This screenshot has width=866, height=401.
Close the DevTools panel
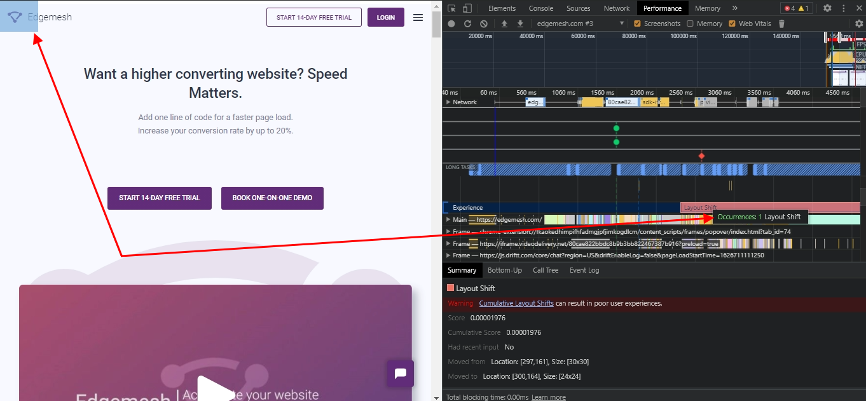(859, 8)
